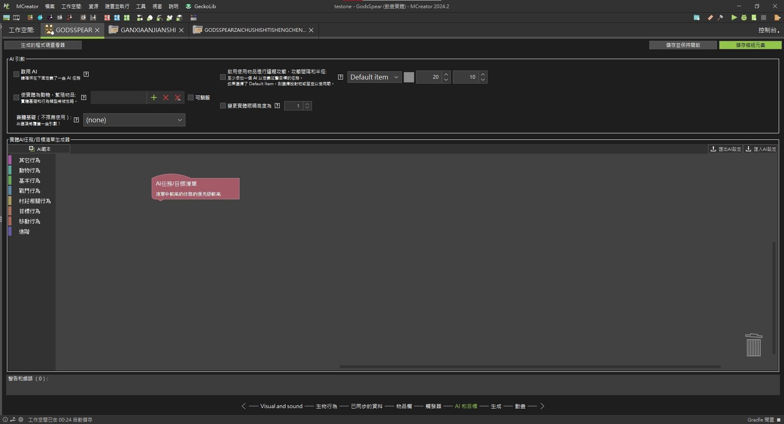Screen dimensions: 784x424
Task: Expand the 實體基礎 (none) dropdown
Action: pos(134,120)
